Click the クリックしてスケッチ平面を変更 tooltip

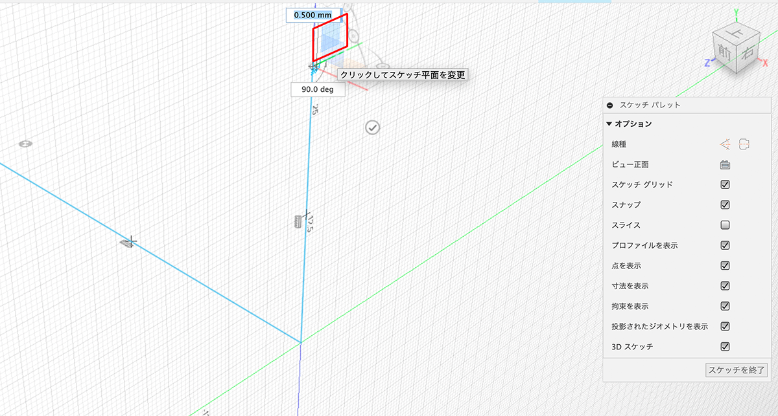[403, 75]
